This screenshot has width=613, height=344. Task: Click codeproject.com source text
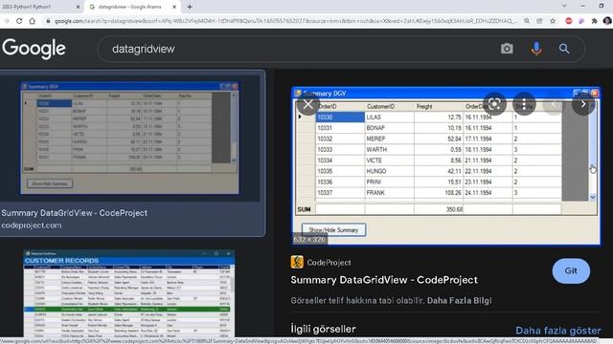(32, 226)
